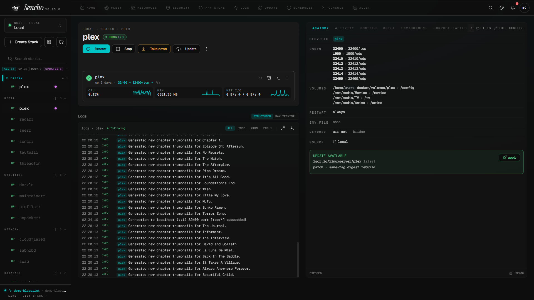The image size is (534, 300).
Task: Click the demo-blueprint activity icon
Action: click(x=10, y=291)
